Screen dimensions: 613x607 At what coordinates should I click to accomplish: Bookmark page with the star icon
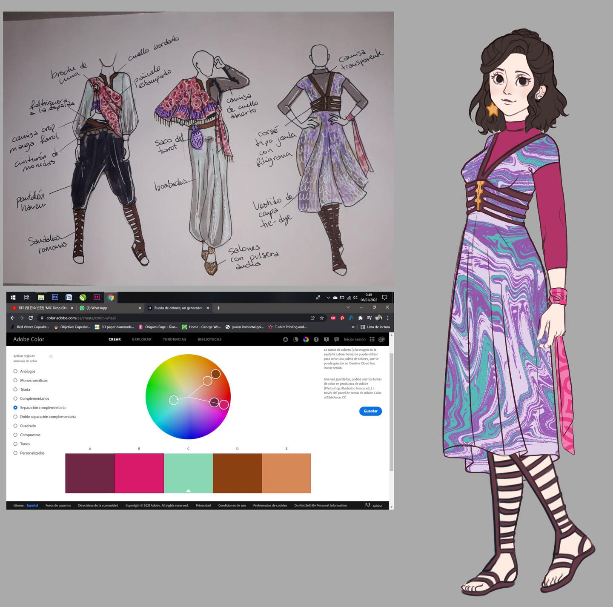pos(322,318)
